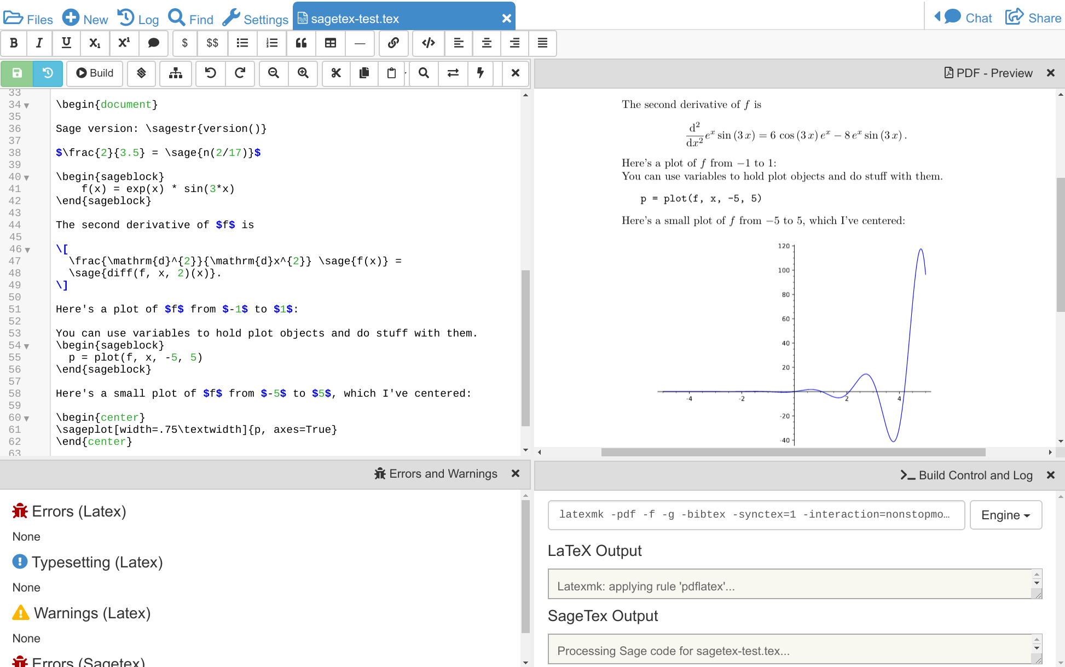
Task: Toggle the diff/history panel icon
Action: tap(47, 73)
